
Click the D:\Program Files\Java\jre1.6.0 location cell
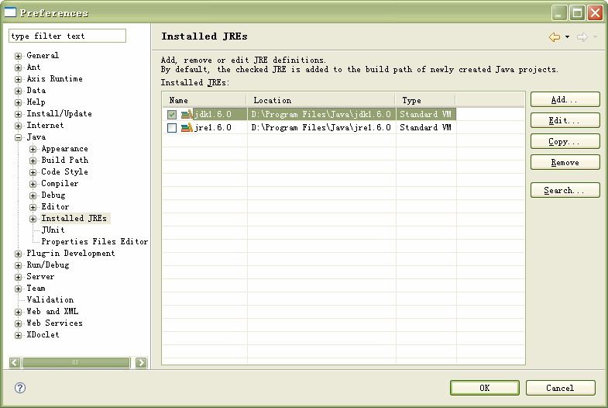click(x=321, y=127)
